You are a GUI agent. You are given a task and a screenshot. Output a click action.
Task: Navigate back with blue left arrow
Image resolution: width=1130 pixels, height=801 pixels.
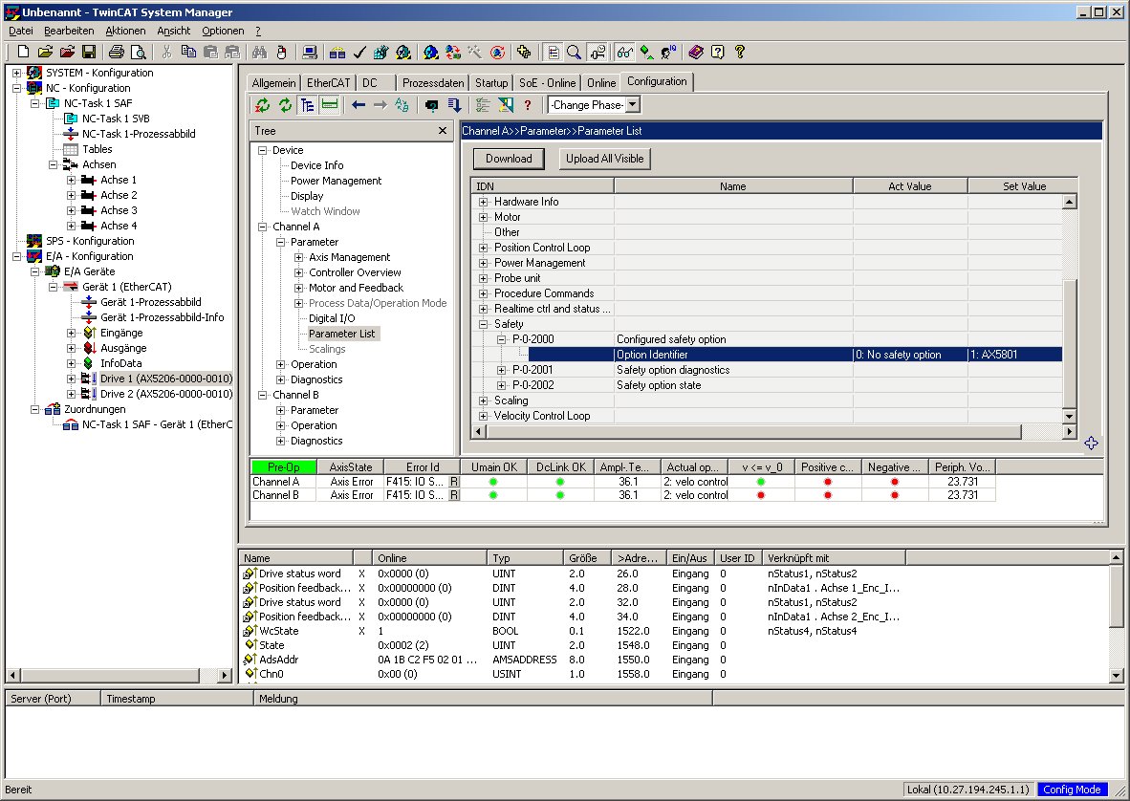(x=359, y=105)
